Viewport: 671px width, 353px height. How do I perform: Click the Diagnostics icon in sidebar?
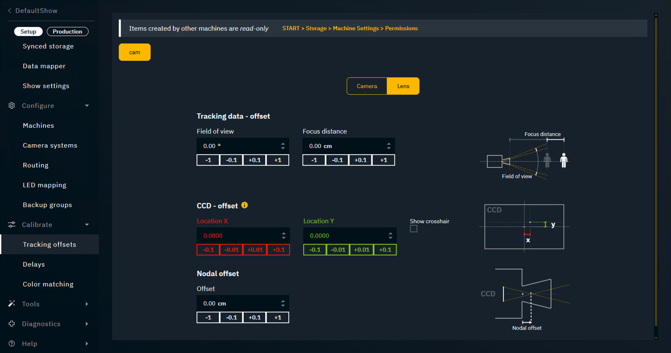(12, 324)
